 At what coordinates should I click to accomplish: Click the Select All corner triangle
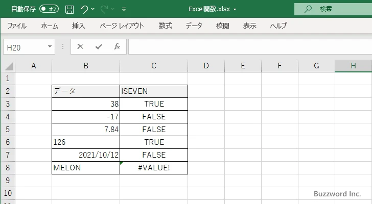click(x=9, y=66)
